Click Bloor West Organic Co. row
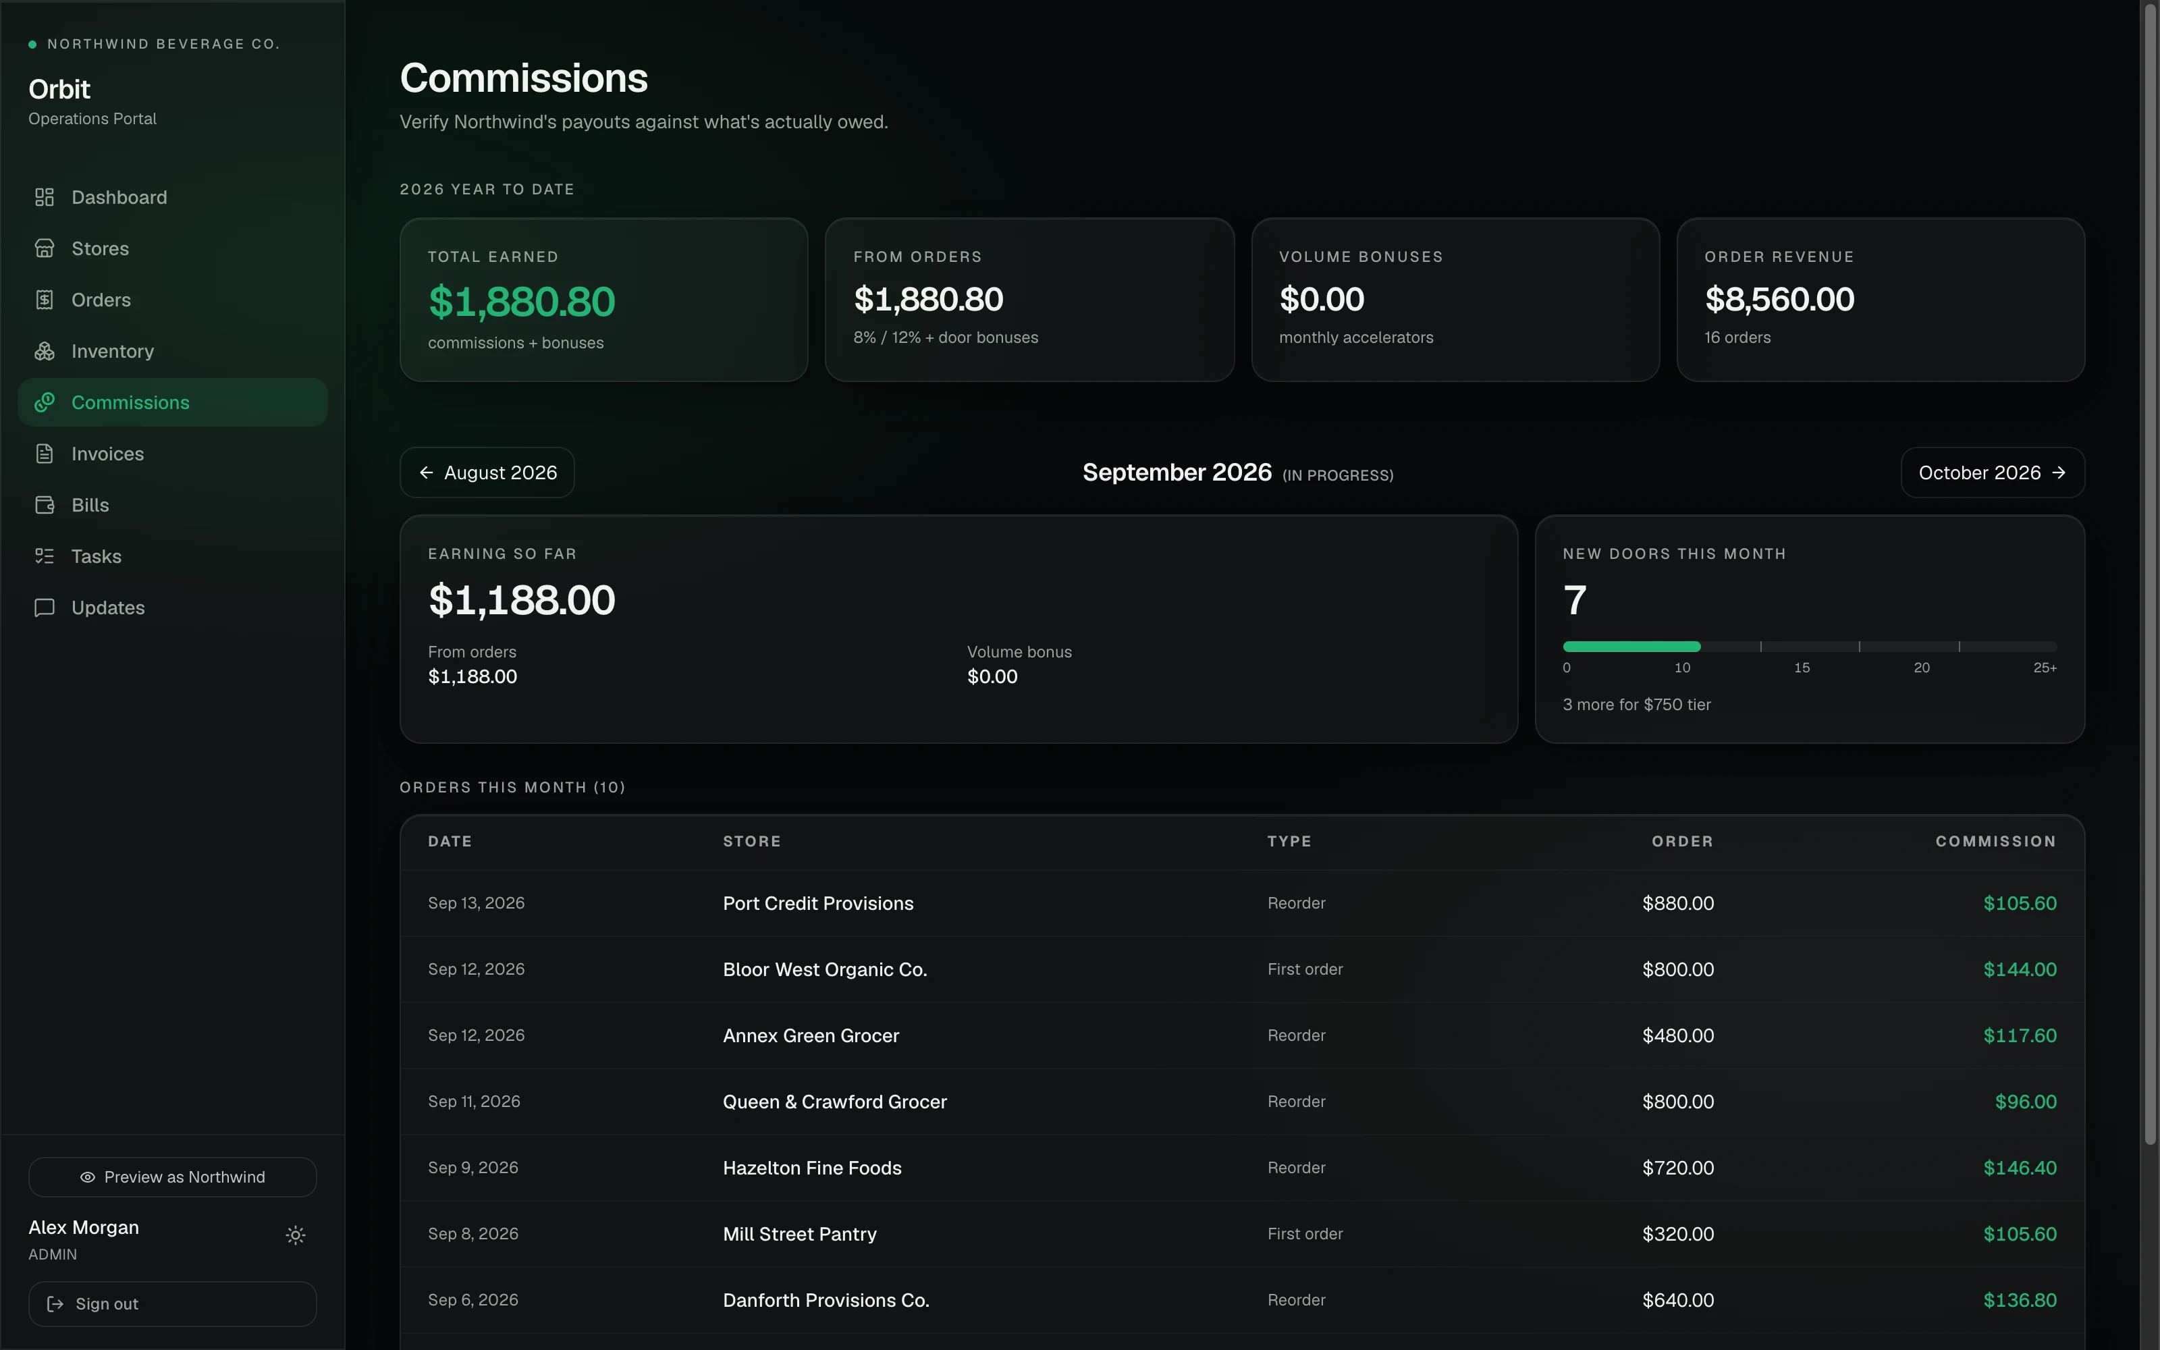The width and height of the screenshot is (2160, 1350). pyautogui.click(x=1243, y=970)
